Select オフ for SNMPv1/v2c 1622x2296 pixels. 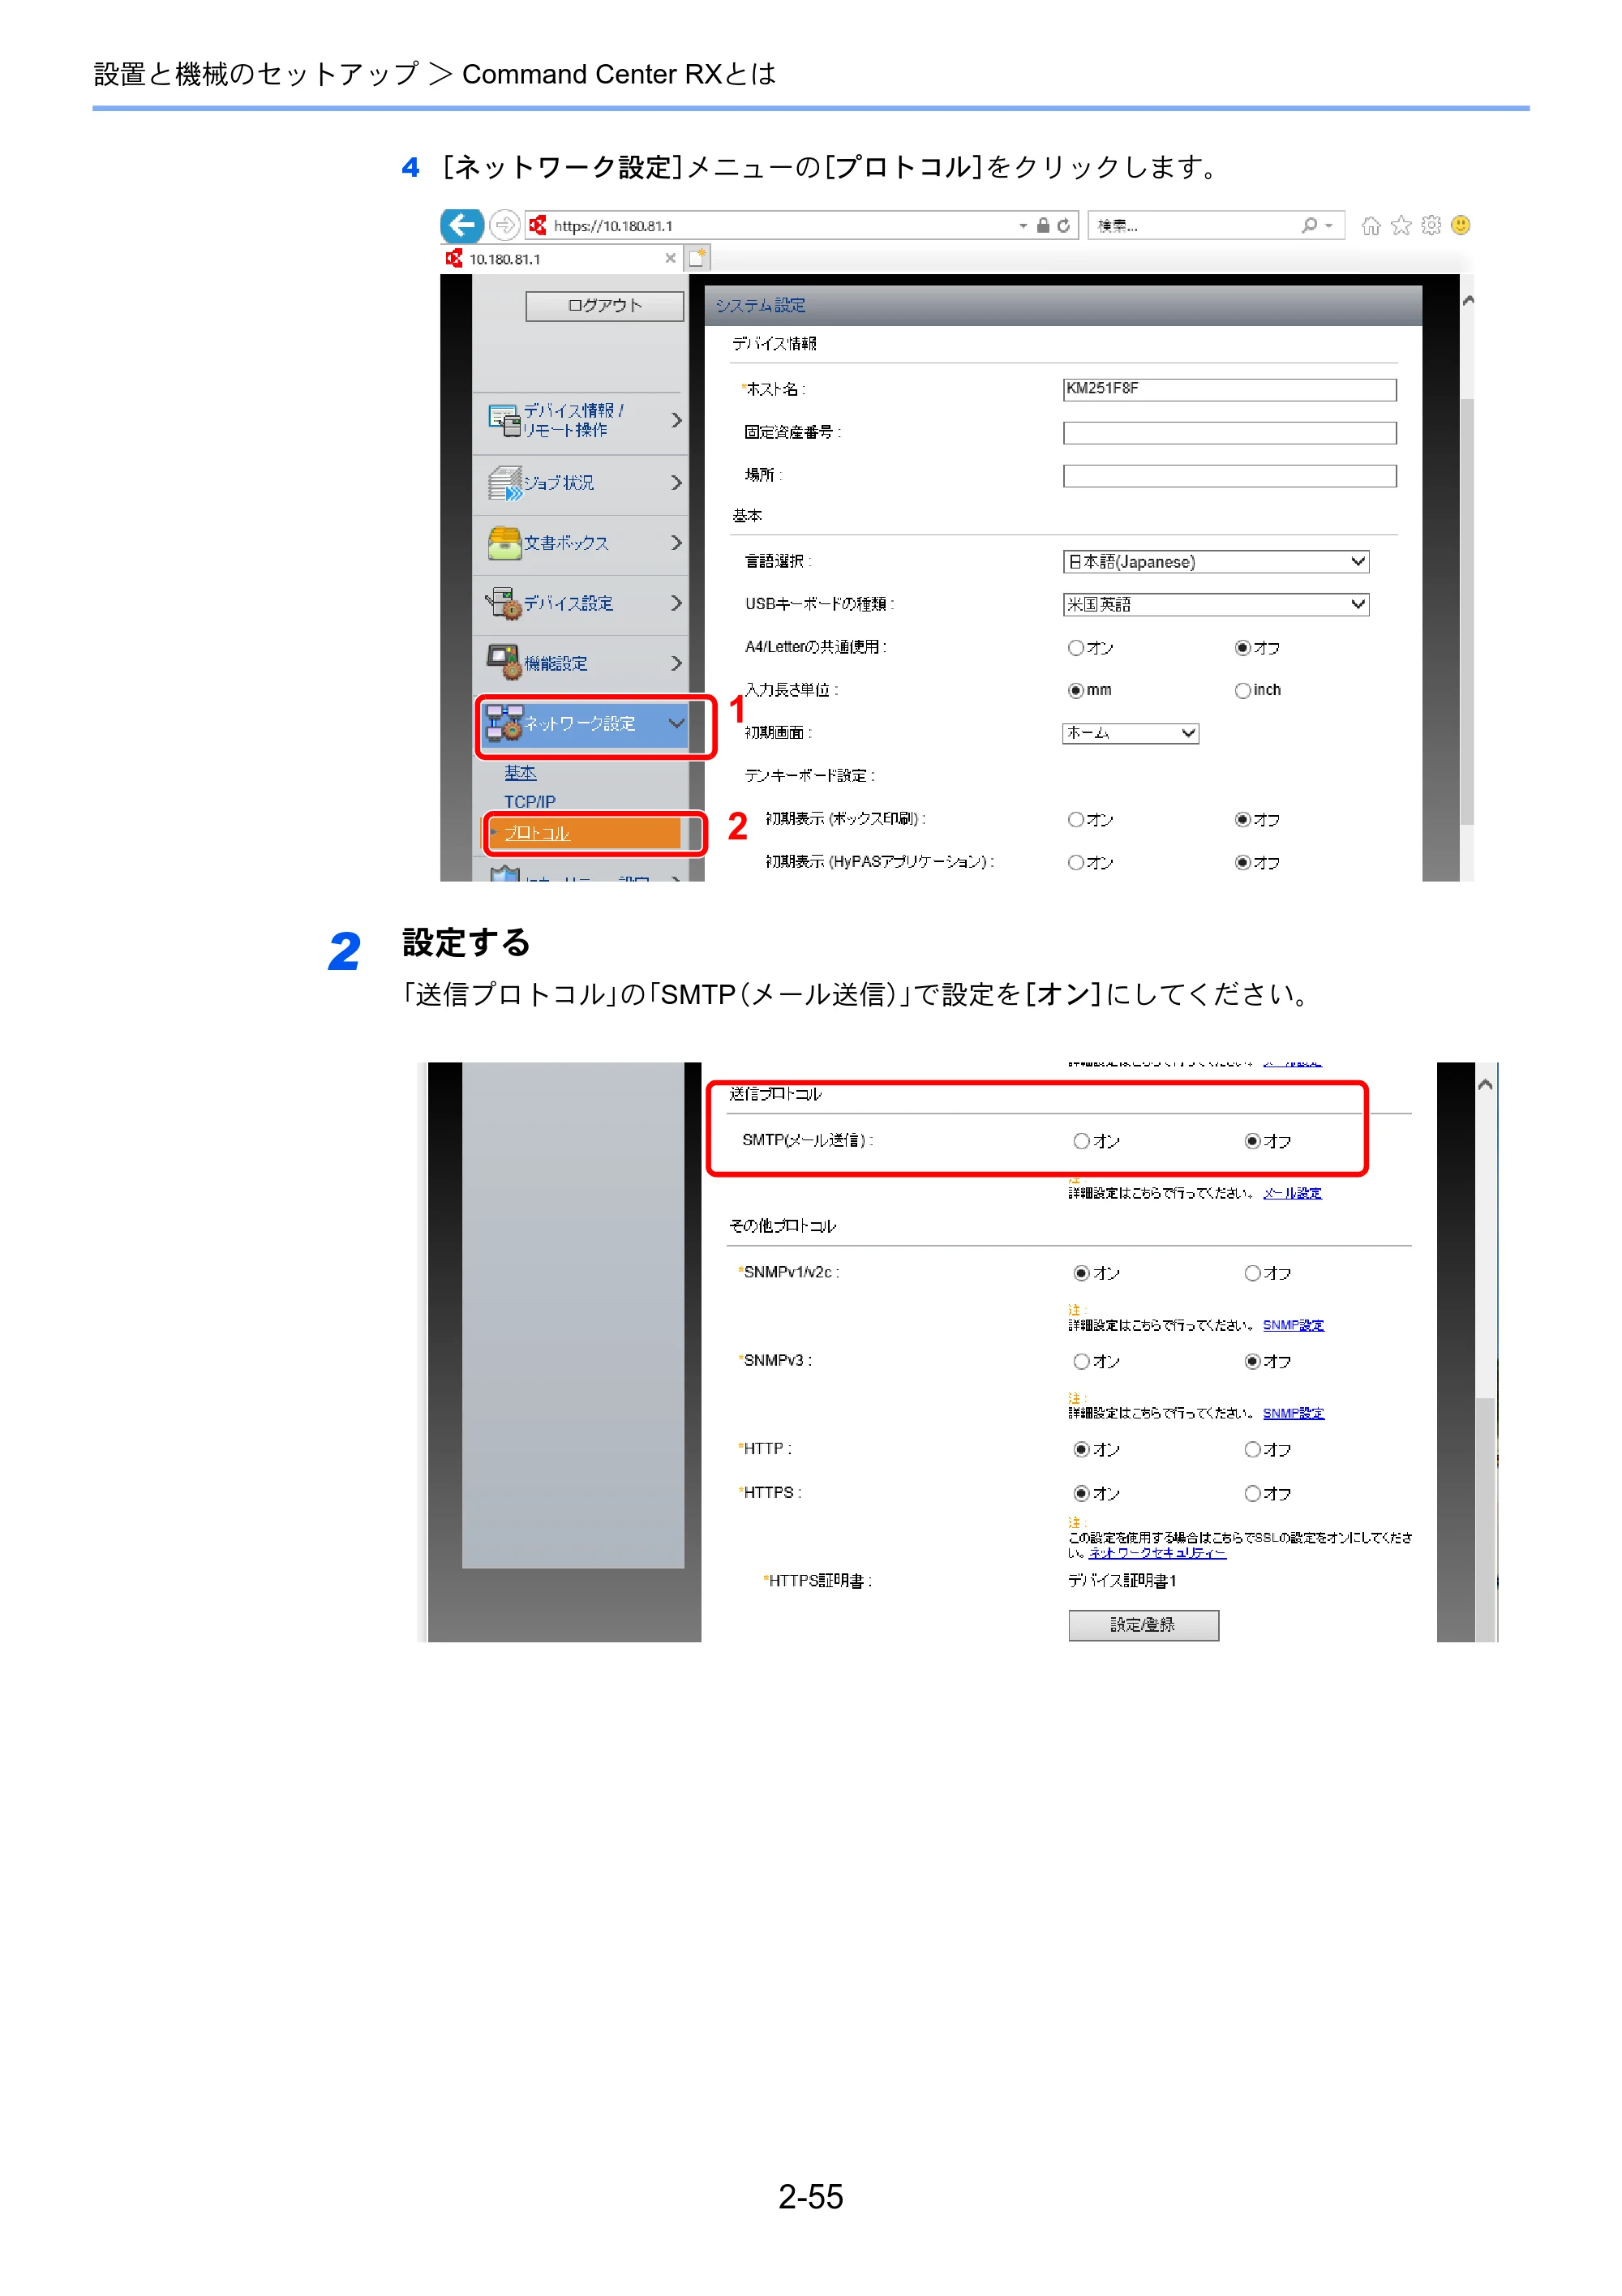(1252, 1273)
